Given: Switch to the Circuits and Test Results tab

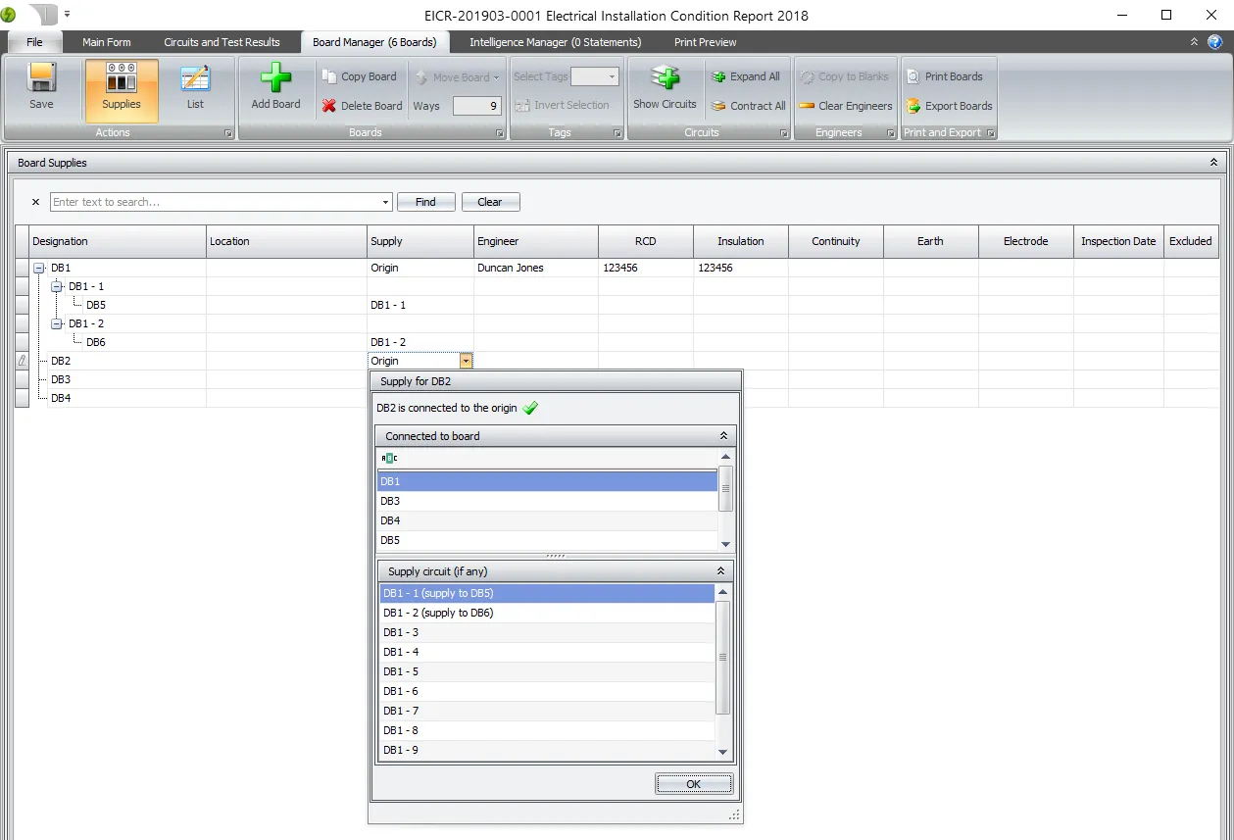Looking at the screenshot, I should click(x=222, y=42).
